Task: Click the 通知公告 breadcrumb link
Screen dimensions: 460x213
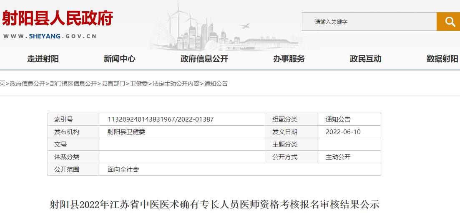Action: click(x=216, y=84)
